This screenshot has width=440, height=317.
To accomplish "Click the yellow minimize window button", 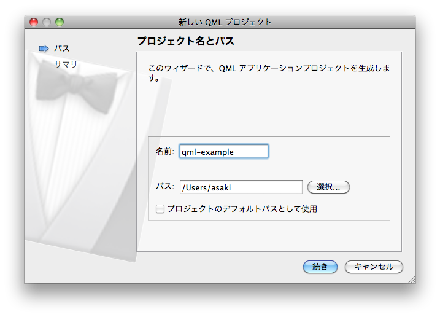I will [x=47, y=22].
